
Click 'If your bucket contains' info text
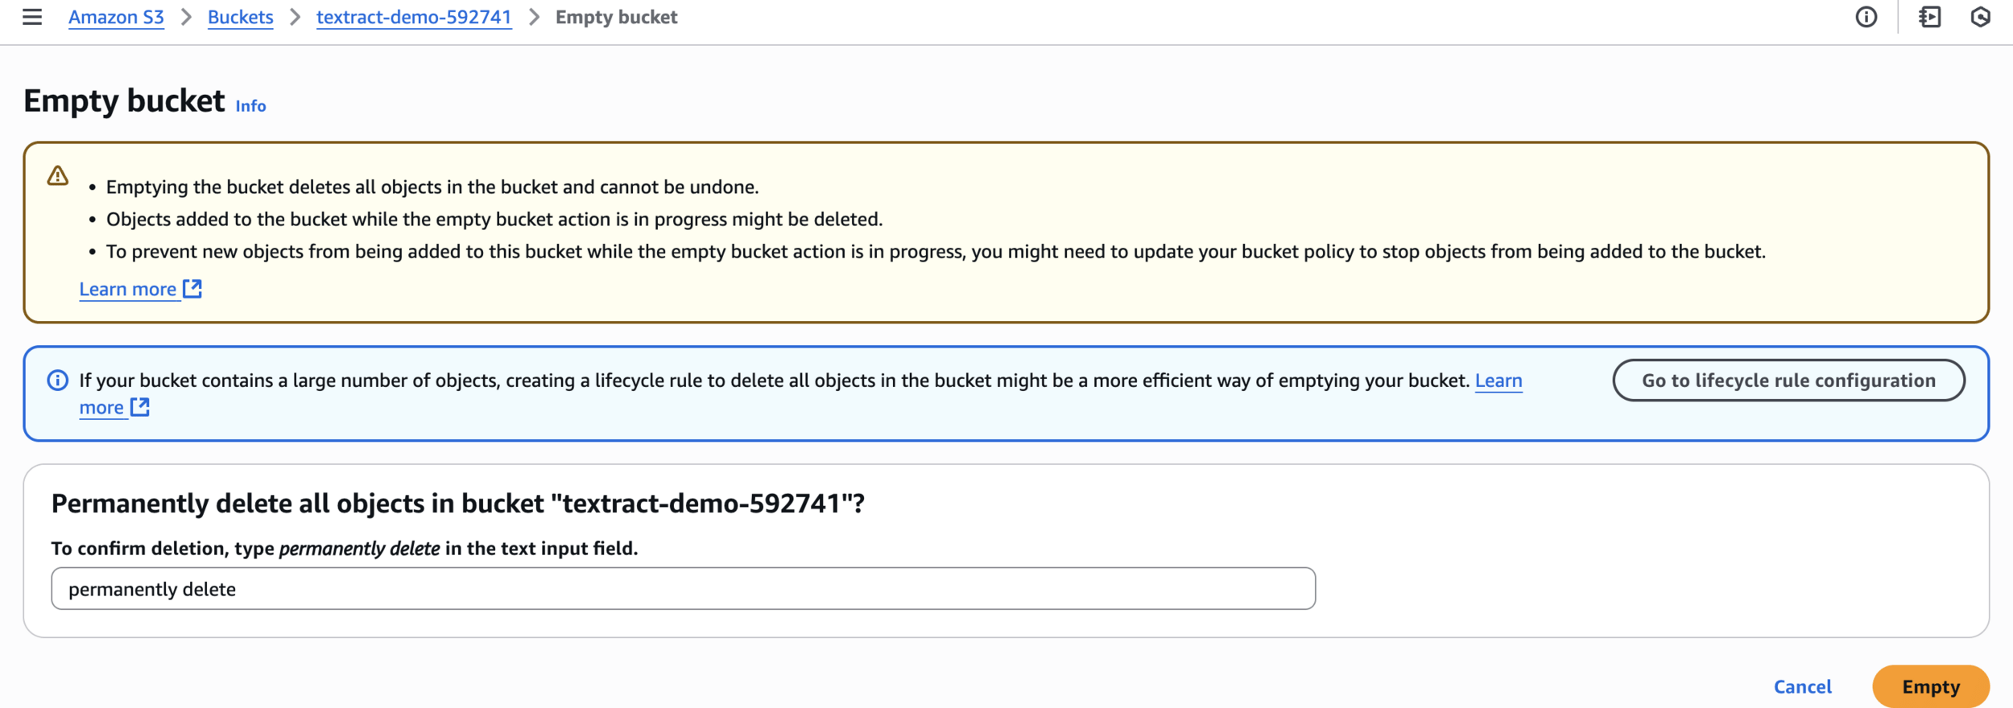click(x=775, y=381)
